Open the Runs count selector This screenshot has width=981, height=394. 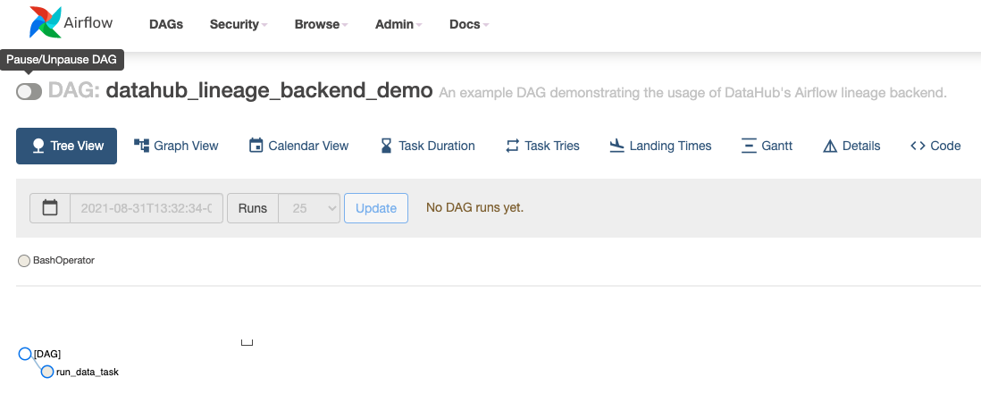tap(309, 208)
